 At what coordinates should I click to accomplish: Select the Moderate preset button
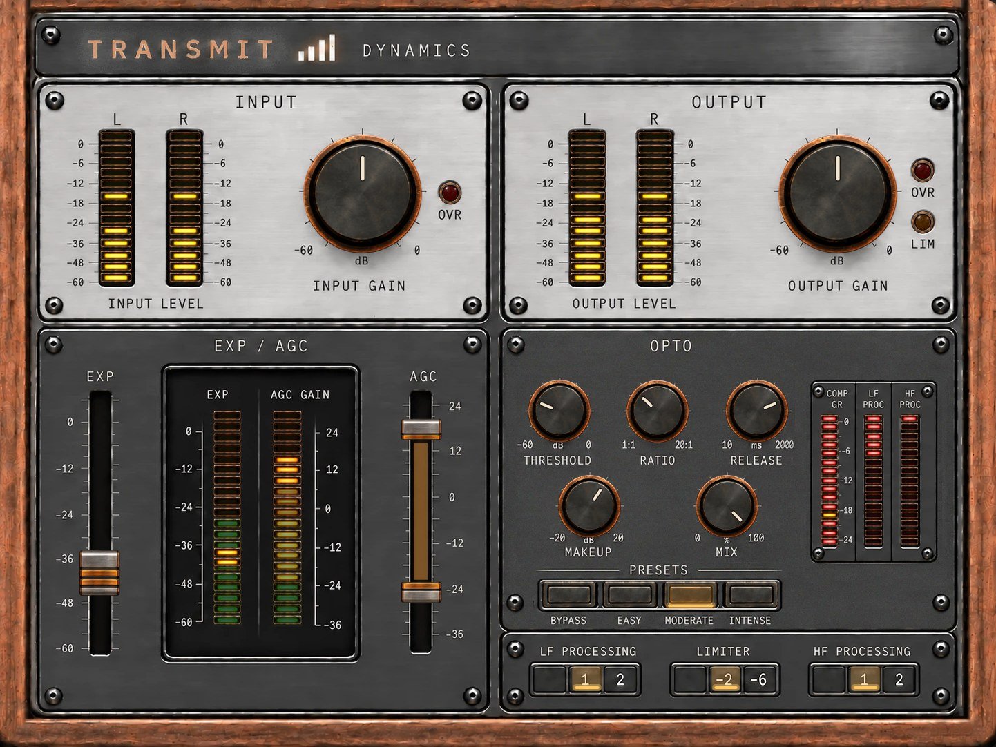[690, 595]
